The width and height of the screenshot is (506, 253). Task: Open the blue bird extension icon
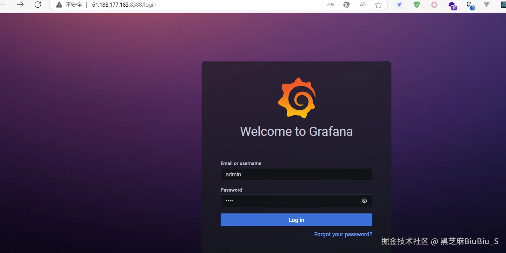coord(400,5)
